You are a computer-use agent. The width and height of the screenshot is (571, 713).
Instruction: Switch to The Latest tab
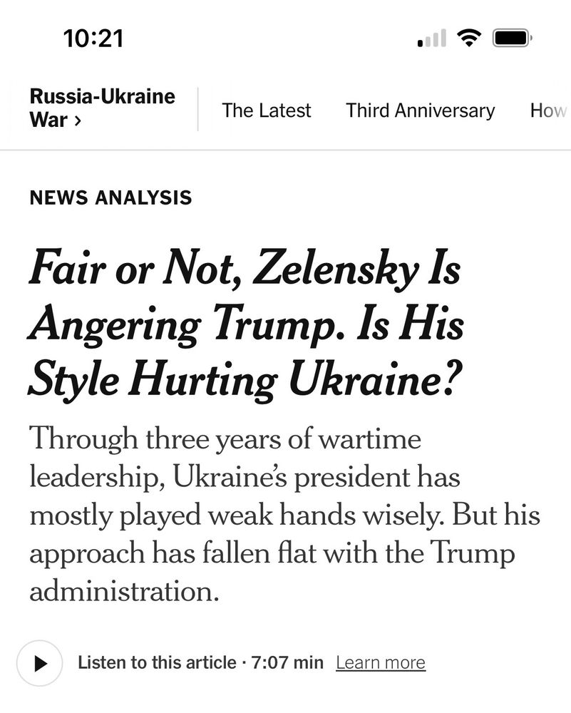[267, 111]
